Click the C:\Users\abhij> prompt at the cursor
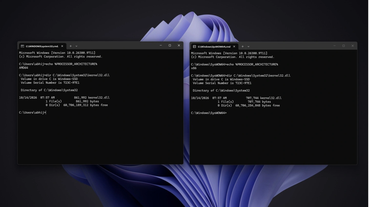Screen dimensions: 369x207 click(x=32, y=112)
